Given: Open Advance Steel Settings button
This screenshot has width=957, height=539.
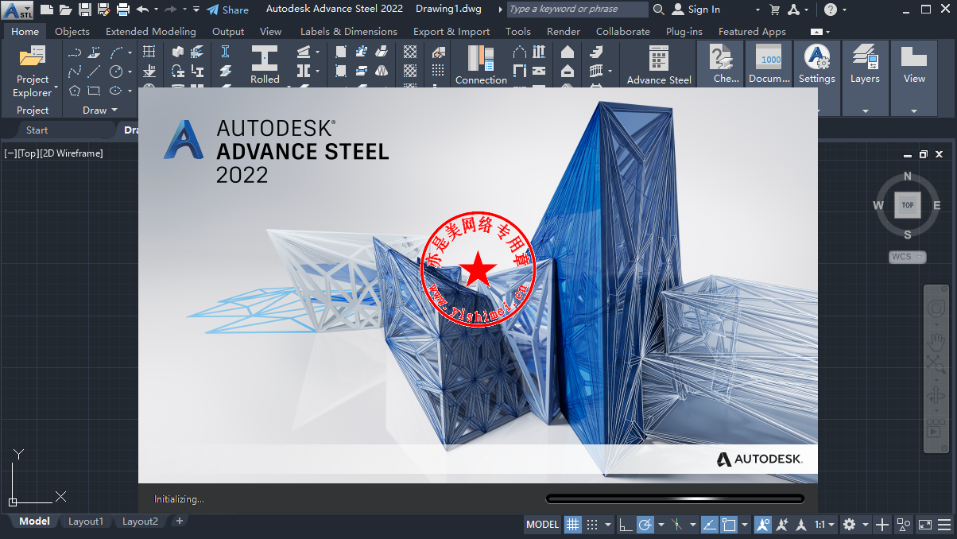Looking at the screenshot, I should click(817, 65).
